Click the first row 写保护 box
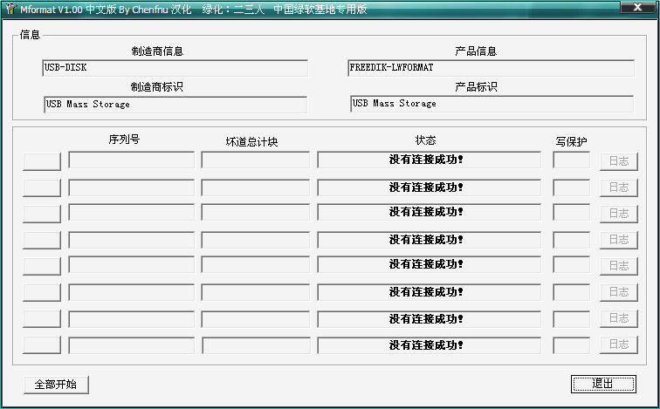 (x=571, y=160)
